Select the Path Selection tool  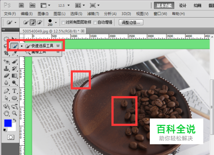[6, 98]
